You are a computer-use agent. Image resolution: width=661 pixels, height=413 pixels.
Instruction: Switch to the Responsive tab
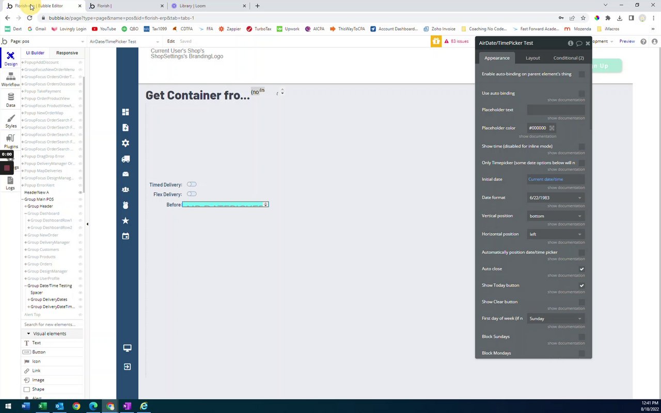[67, 53]
